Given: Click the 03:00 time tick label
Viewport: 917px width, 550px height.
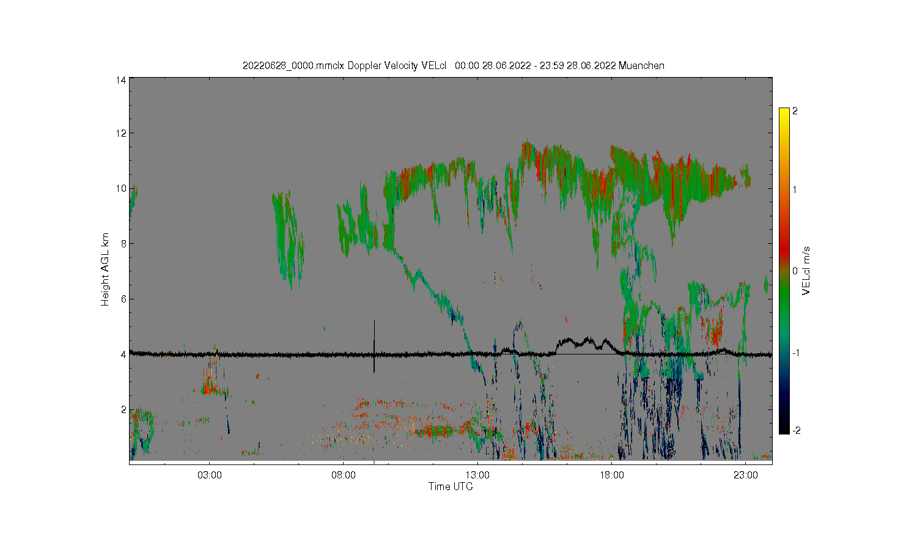Looking at the screenshot, I should [x=210, y=475].
